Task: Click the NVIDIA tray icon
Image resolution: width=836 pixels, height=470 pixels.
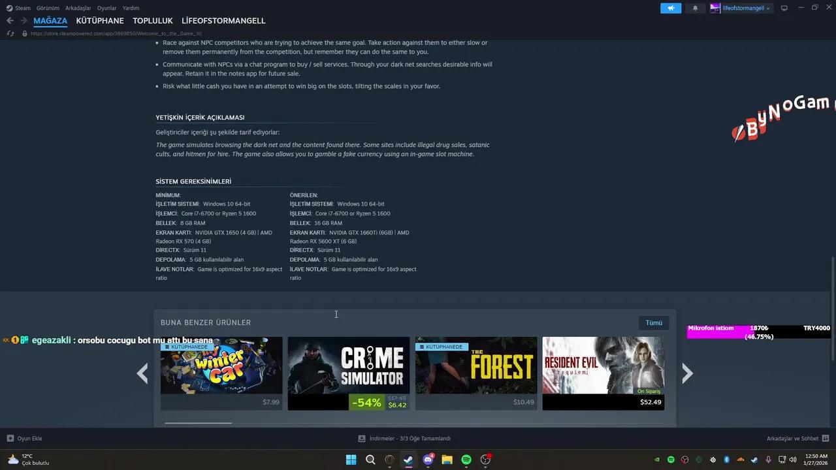Action: (657, 460)
